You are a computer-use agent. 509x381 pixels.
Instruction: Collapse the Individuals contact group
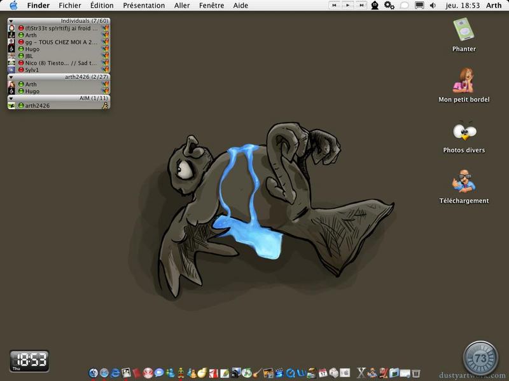[11, 21]
